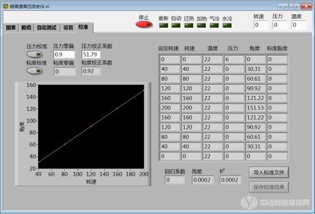Click the 保存校准结果 button
The height and width of the screenshot is (214, 315).
coord(269,187)
